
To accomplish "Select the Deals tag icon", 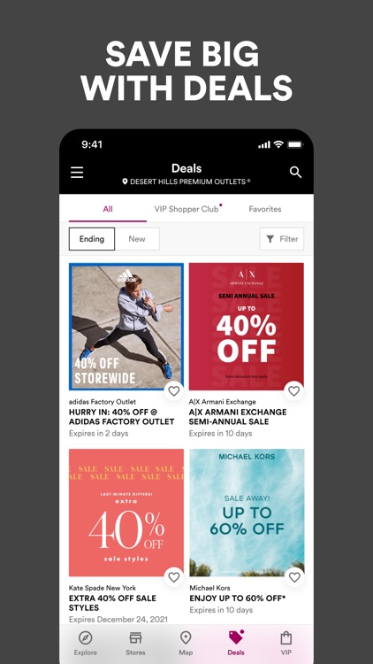I will coord(236,637).
